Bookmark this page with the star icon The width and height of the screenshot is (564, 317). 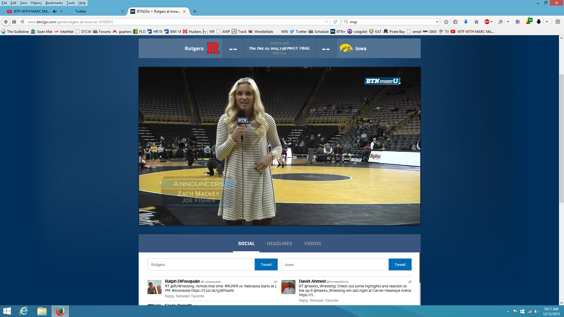(x=446, y=22)
